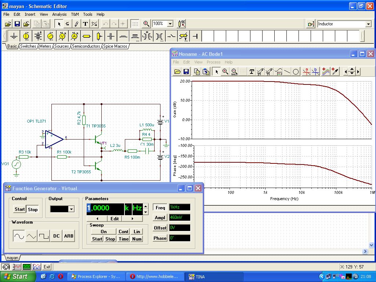The width and height of the screenshot is (376, 282).
Task: Pick the resistor component icon
Action: pyautogui.click(x=87, y=36)
